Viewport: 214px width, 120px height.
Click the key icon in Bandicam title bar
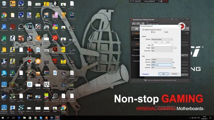pos(172,19)
